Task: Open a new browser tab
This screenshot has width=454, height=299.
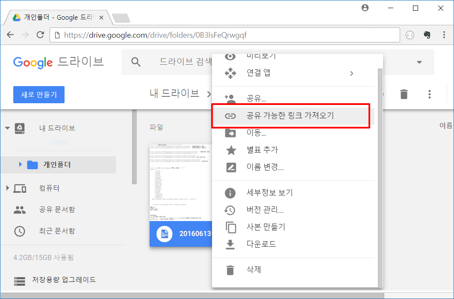Action: click(x=121, y=18)
